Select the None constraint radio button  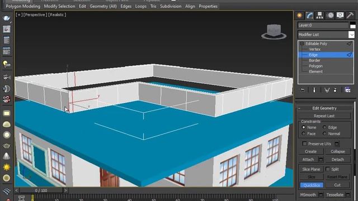pyautogui.click(x=303, y=127)
